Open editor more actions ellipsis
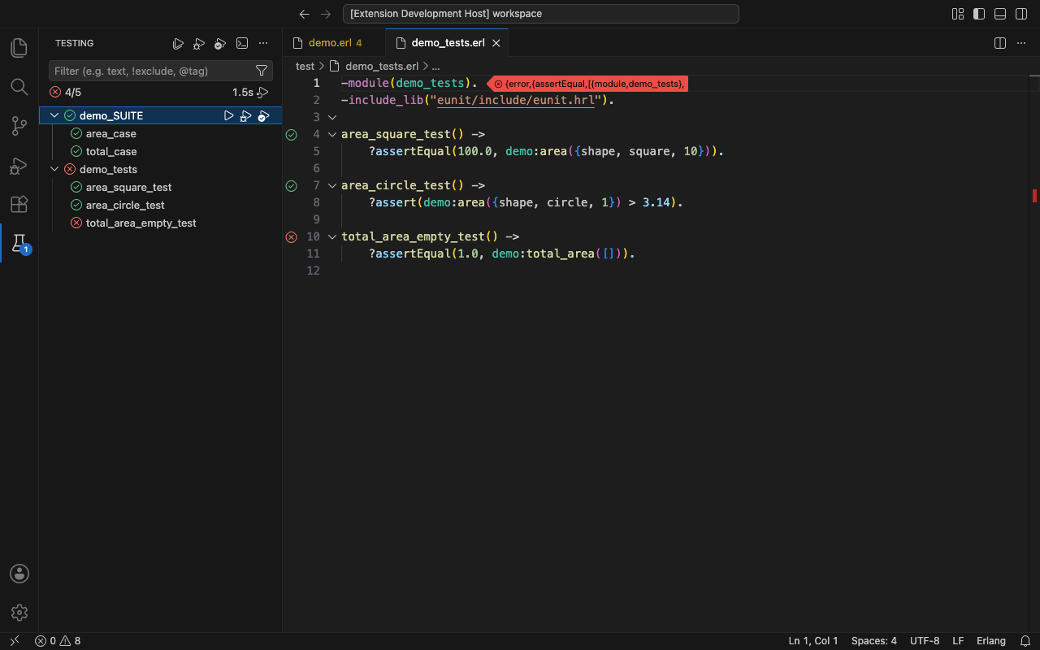 click(x=1021, y=43)
